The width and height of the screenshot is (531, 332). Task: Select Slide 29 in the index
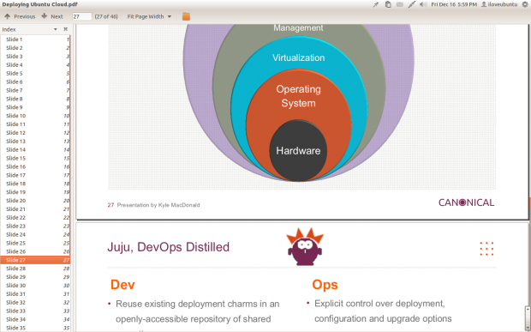point(35,277)
